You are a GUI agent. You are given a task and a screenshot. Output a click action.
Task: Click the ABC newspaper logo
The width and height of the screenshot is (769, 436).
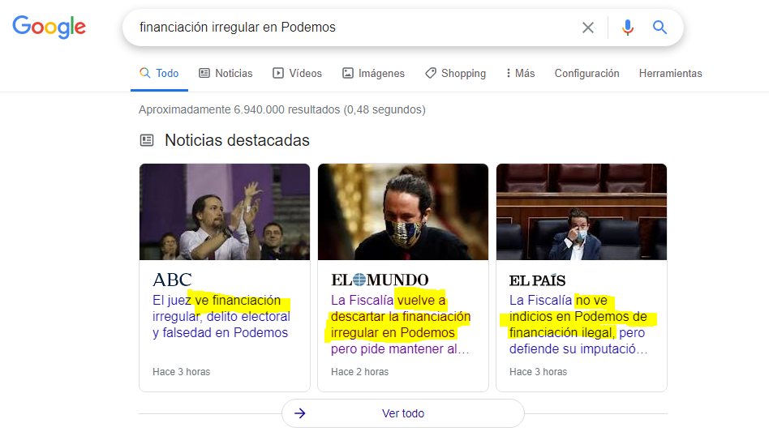pos(172,280)
